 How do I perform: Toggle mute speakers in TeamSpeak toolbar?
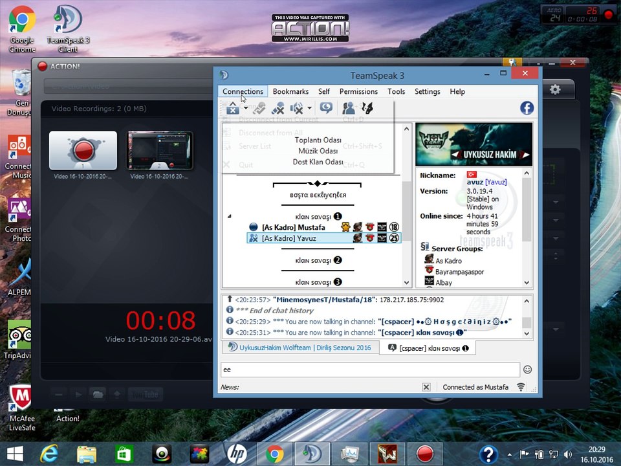pos(296,108)
